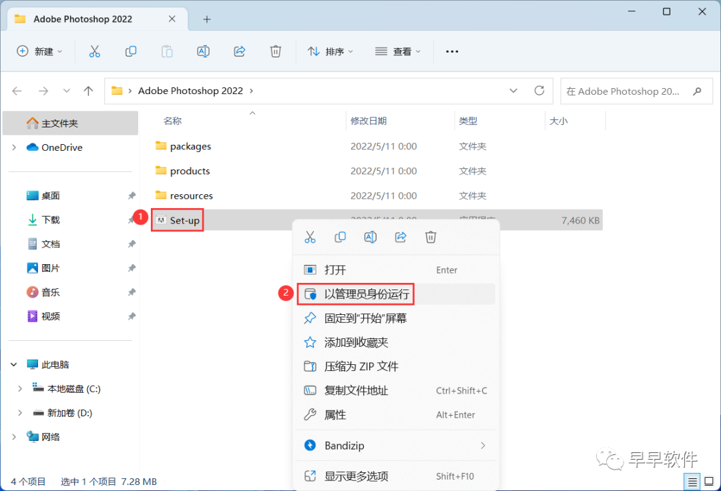Click the Refresh button beside address bar

(539, 91)
